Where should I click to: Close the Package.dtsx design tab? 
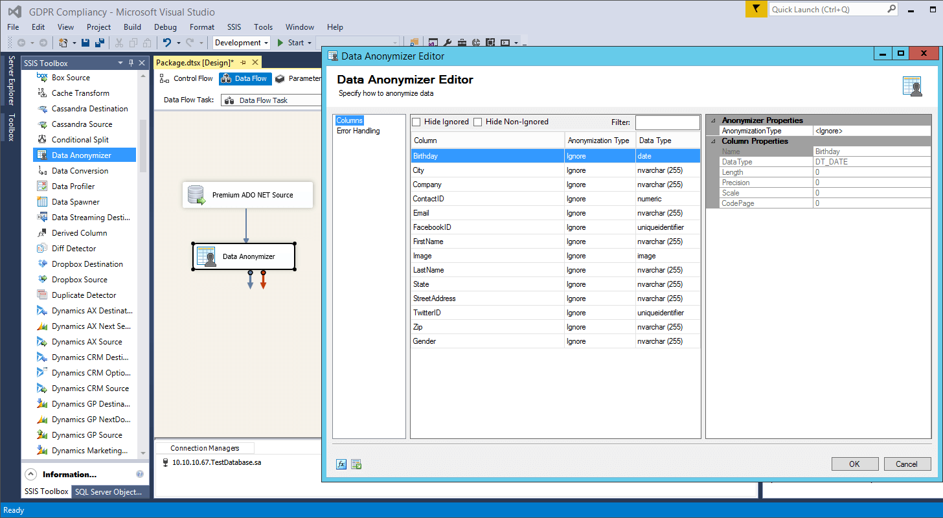(x=255, y=62)
